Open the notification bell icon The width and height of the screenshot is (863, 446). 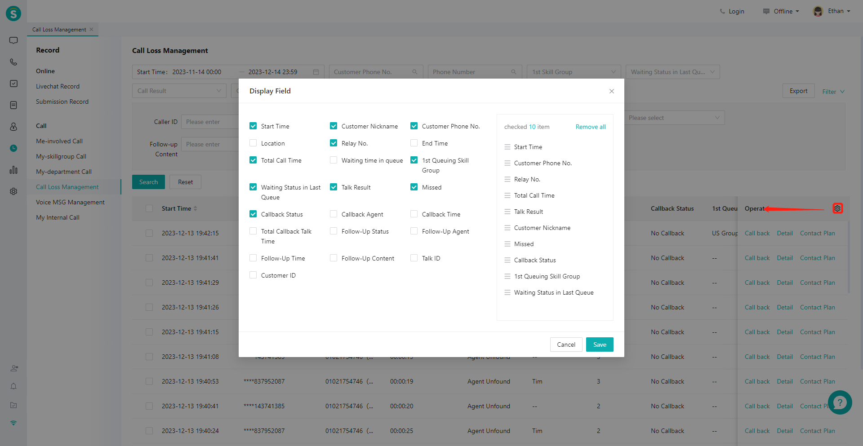tap(13, 386)
